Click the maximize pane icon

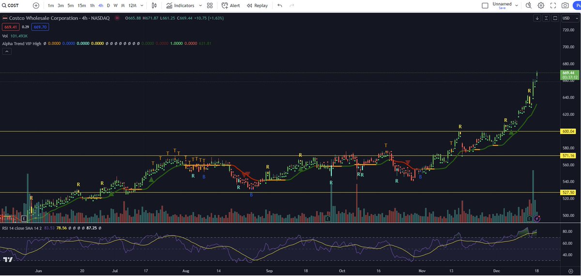coord(555,18)
